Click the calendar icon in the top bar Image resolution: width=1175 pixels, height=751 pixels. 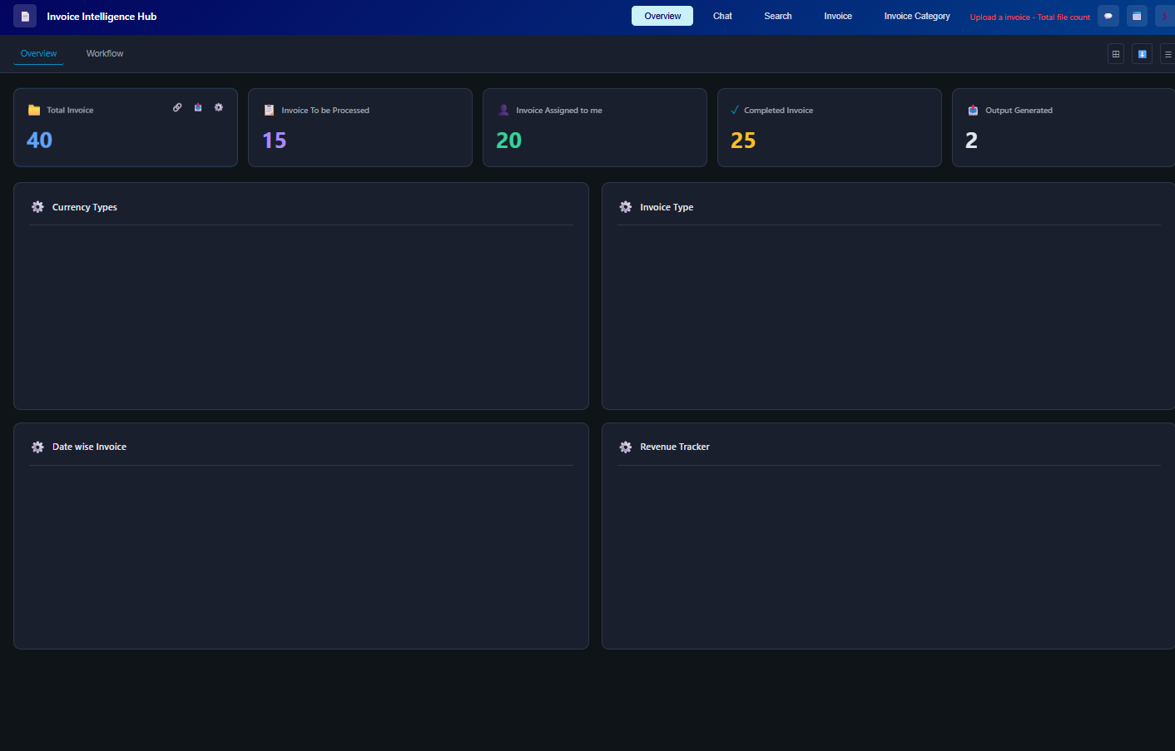coord(1137,16)
